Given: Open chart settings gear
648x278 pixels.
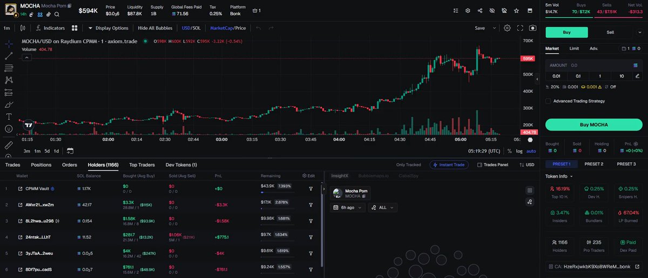Looking at the screenshot, I should click(507, 28).
